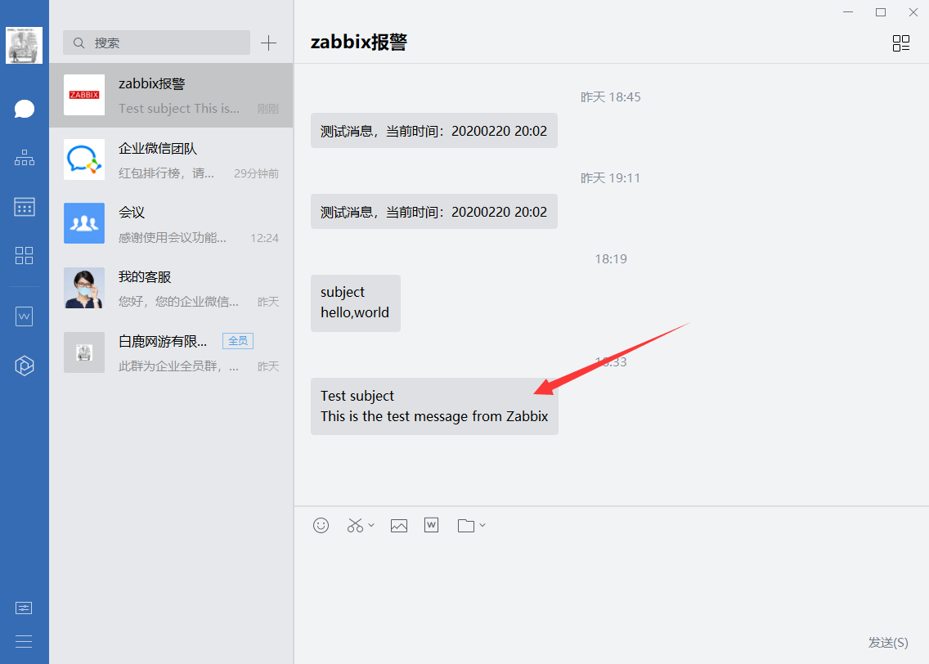Screen dimensions: 929x664
Task: Click the user profile avatar
Action: [25, 45]
